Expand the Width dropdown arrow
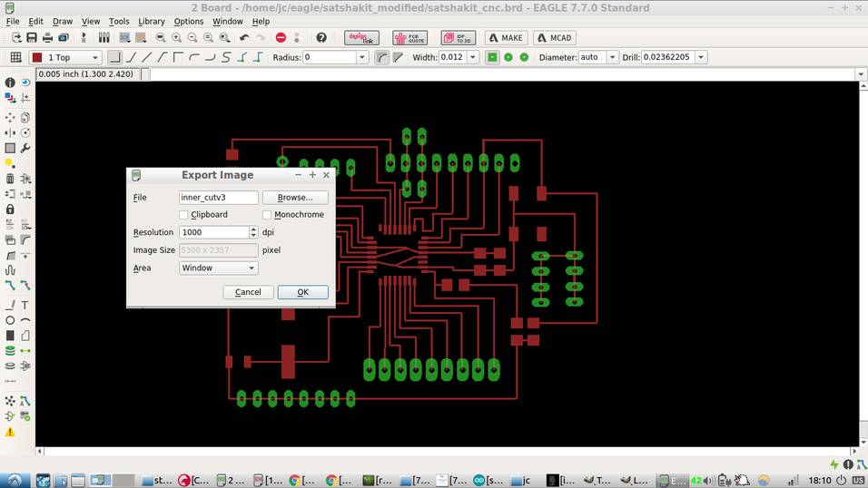This screenshot has height=488, width=868. click(x=473, y=57)
